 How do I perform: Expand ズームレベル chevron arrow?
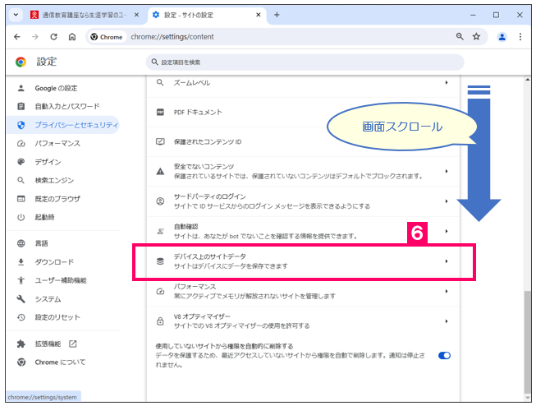pyautogui.click(x=446, y=82)
